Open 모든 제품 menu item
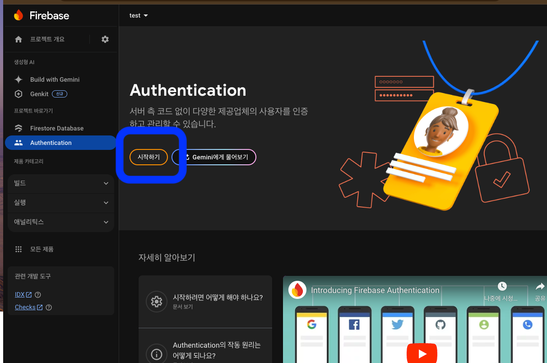This screenshot has width=547, height=363. pos(42,249)
